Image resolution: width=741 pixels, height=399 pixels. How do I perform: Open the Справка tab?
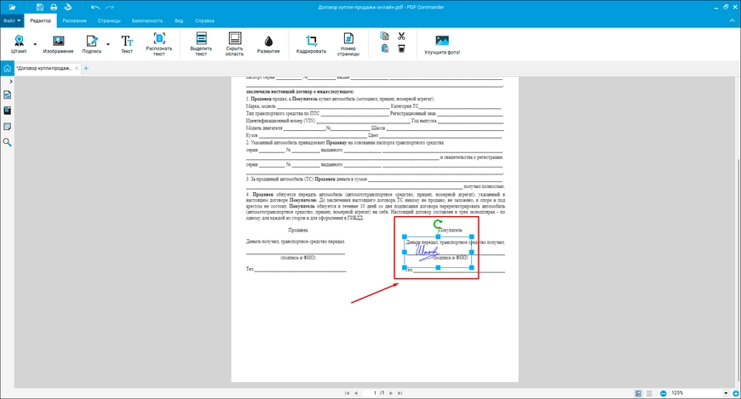point(204,20)
